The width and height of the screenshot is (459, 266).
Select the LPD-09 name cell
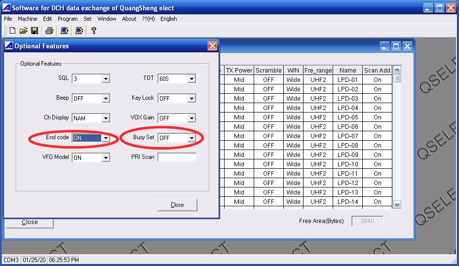348,154
